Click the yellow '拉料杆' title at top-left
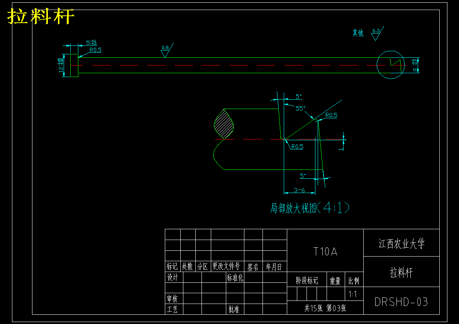The image size is (459, 324). (x=41, y=16)
